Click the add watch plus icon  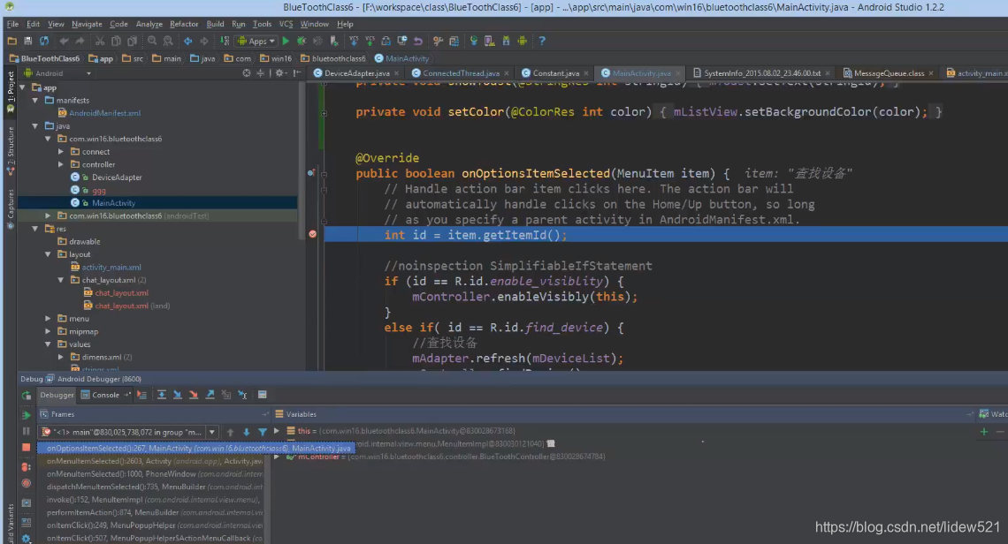click(983, 432)
